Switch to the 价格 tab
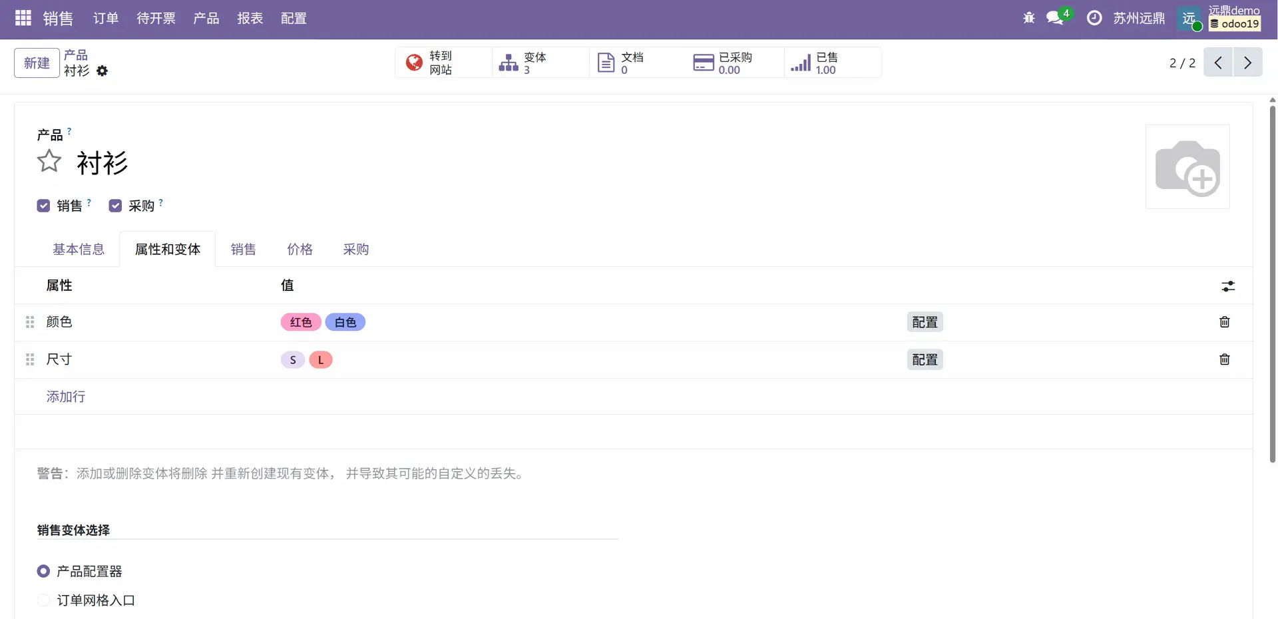The image size is (1278, 619). click(300, 250)
